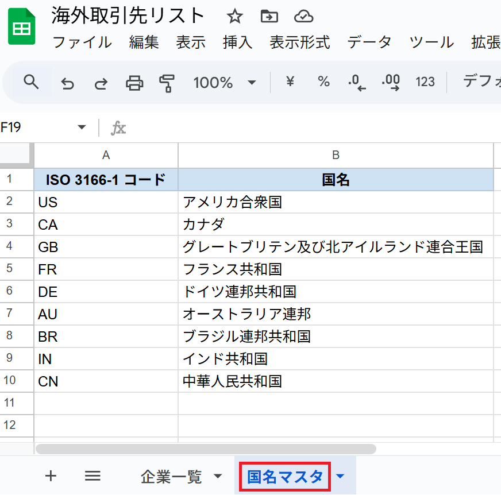Redo the last undone action

[x=101, y=83]
